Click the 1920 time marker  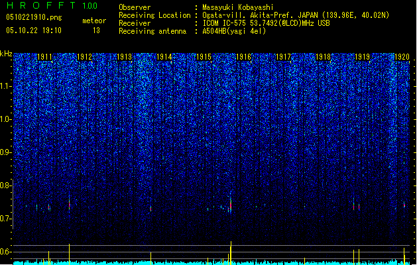point(402,57)
